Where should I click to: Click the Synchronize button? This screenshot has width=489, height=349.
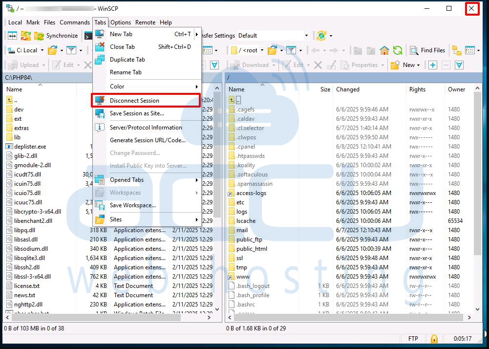coord(56,36)
